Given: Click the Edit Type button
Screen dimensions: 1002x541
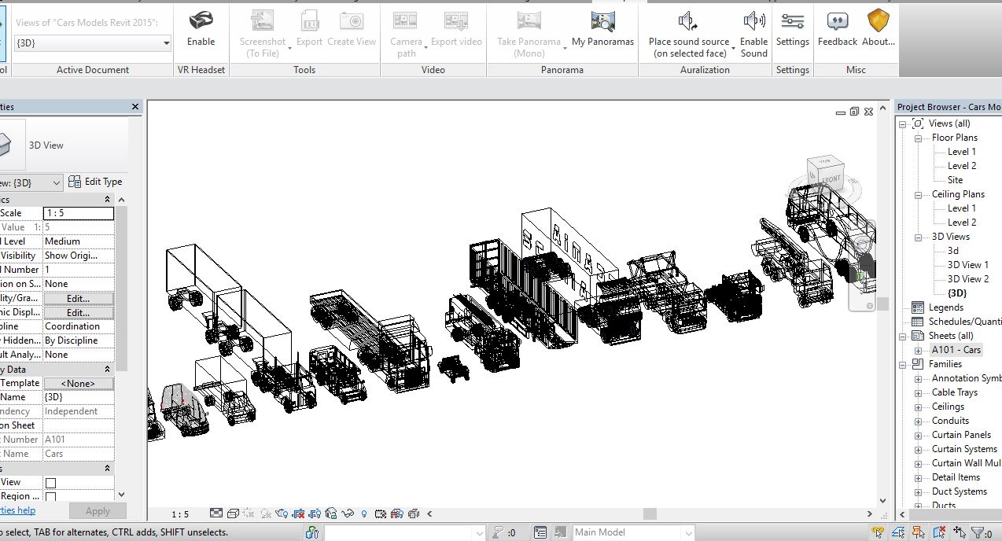Looking at the screenshot, I should click(x=95, y=182).
